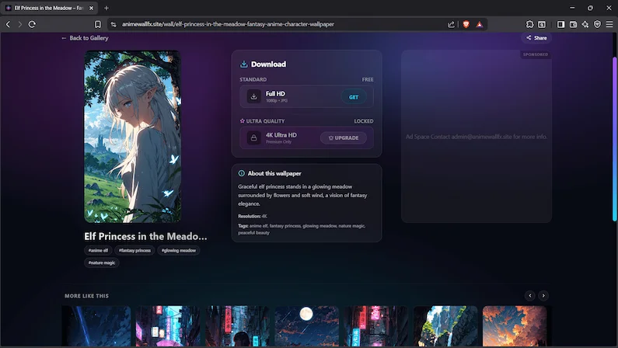
Task: Click UPGRADE for 4K Ultra HD
Action: 344,137
